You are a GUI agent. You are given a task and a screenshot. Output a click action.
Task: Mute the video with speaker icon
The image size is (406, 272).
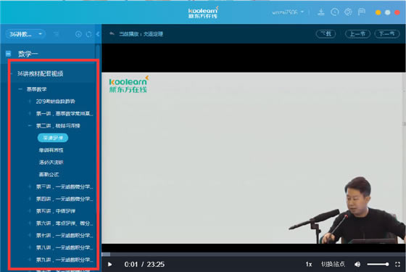(x=357, y=264)
